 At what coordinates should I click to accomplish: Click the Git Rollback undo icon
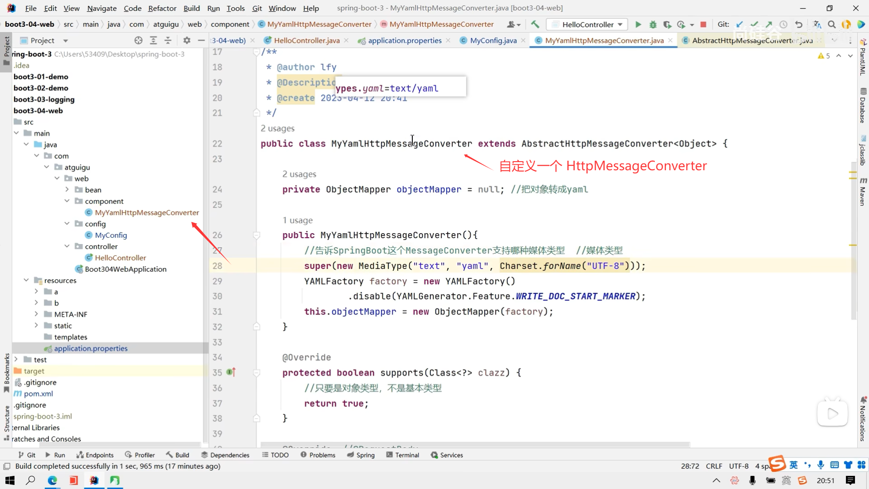point(799,24)
